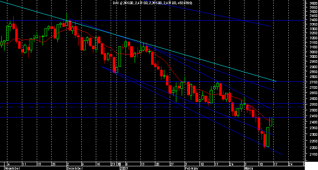The height and width of the screenshot is (170, 318).
Task: Select the 2950 price level label
Action: point(313,61)
